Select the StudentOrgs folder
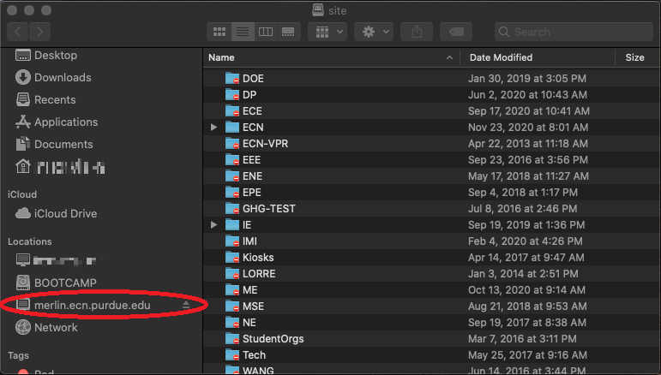The image size is (661, 375). (273, 339)
